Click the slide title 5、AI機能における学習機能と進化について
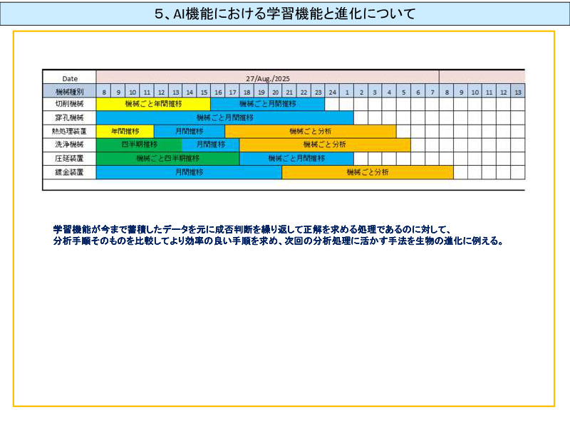Image resolution: width=570 pixels, height=427 pixels. (285, 14)
